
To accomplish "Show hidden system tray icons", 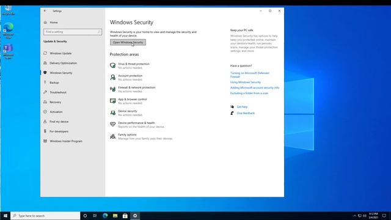I will coord(354,216).
